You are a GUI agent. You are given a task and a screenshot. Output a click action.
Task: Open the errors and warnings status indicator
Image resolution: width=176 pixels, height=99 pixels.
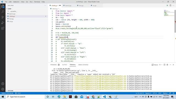pos(18,93)
